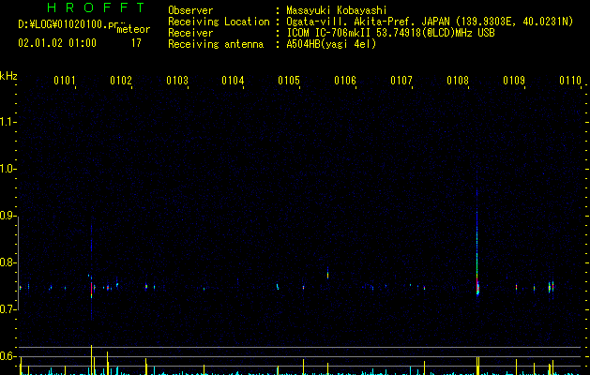The width and height of the screenshot is (590, 375).
Task: Click the strong echo between 0101 and 0102
Action: coord(91,288)
